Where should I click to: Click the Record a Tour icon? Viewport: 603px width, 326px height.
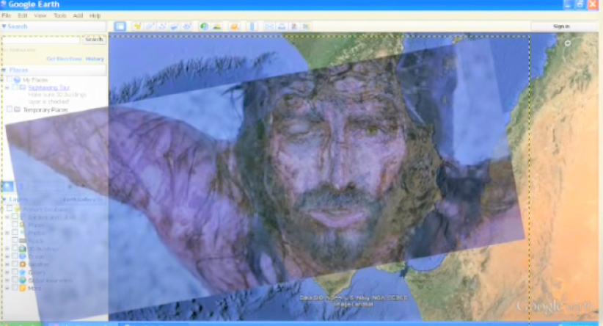point(187,26)
